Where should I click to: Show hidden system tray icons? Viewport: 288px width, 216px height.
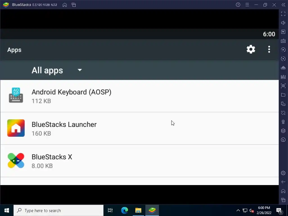(x=238, y=210)
